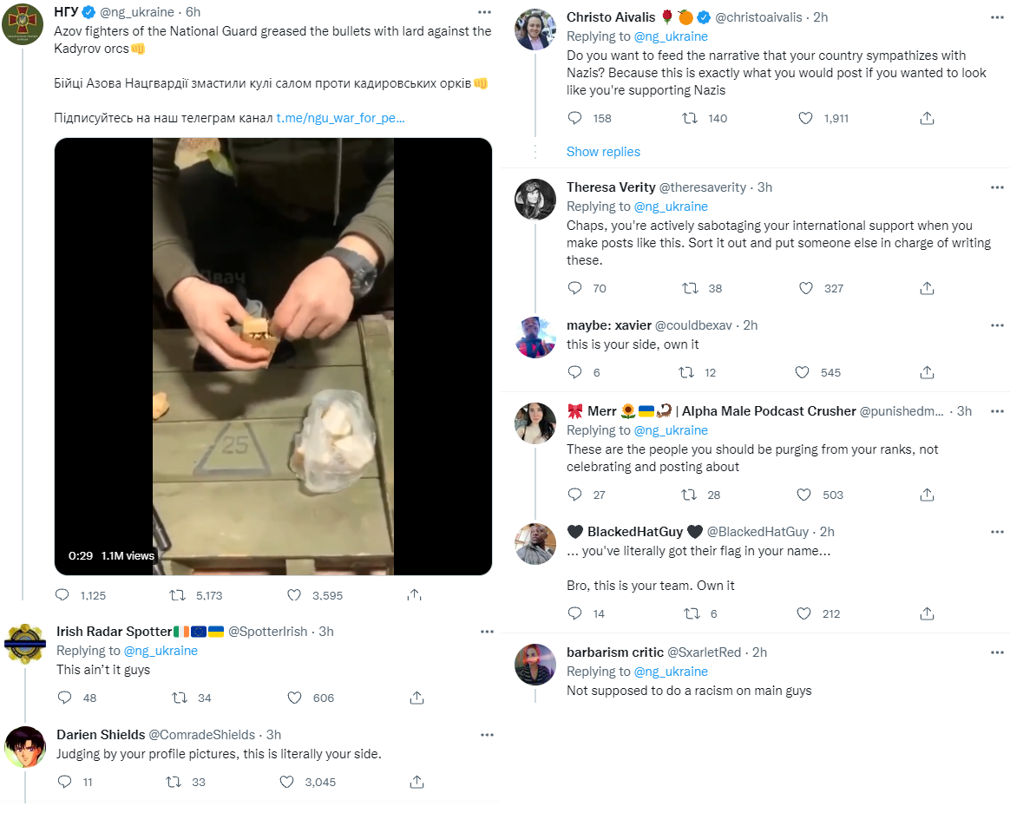Toggle retweet on Irish Radar Spotter's tweet
Screen dimensions: 1010x826
click(179, 698)
